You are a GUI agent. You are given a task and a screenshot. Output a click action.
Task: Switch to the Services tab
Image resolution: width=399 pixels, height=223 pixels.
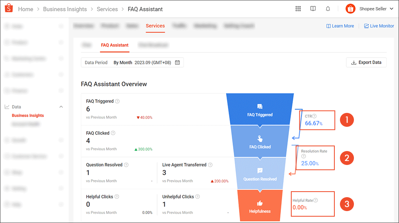tap(155, 26)
